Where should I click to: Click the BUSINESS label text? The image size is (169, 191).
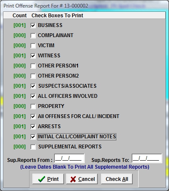(x=50, y=25)
